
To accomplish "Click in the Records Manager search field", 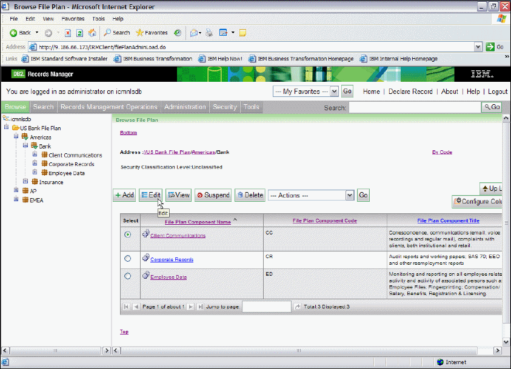I will click(x=415, y=107).
